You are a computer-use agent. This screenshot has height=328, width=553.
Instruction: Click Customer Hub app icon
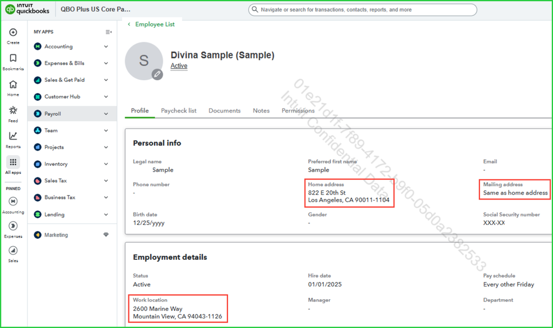click(38, 97)
